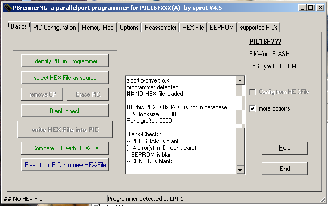This screenshot has height=206, width=328.
Task: Toggle the Config from HEX-File checkbox
Action: [253, 92]
